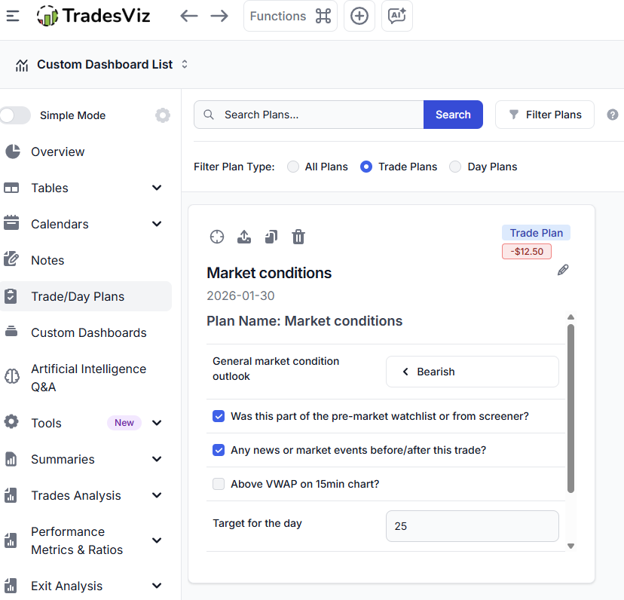Viewport: 624px width, 600px height.
Task: Click the Calendars sidebar icon
Action: pos(11,223)
